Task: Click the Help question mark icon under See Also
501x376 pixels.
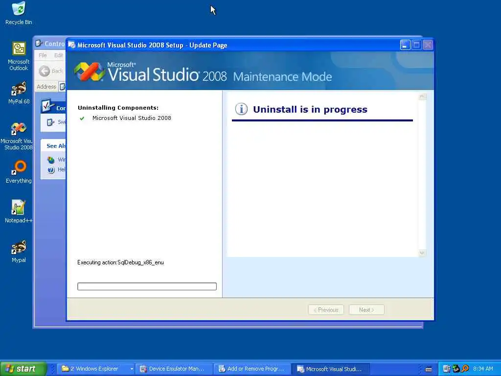Action: tap(51, 170)
